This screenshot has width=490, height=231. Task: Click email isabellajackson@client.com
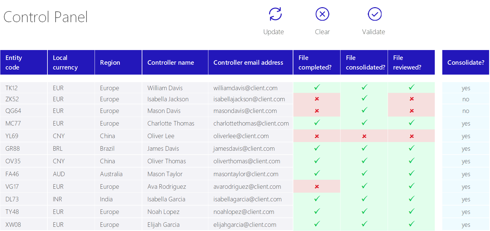coord(249,99)
